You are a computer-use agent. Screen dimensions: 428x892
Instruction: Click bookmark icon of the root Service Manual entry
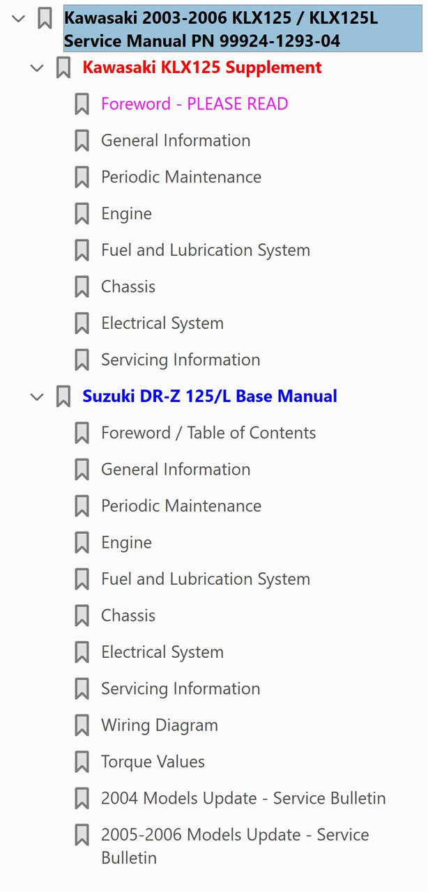click(45, 18)
